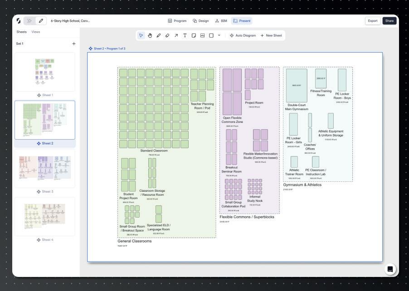
Task: Click the Student Project Room label
Action: (x=128, y=196)
